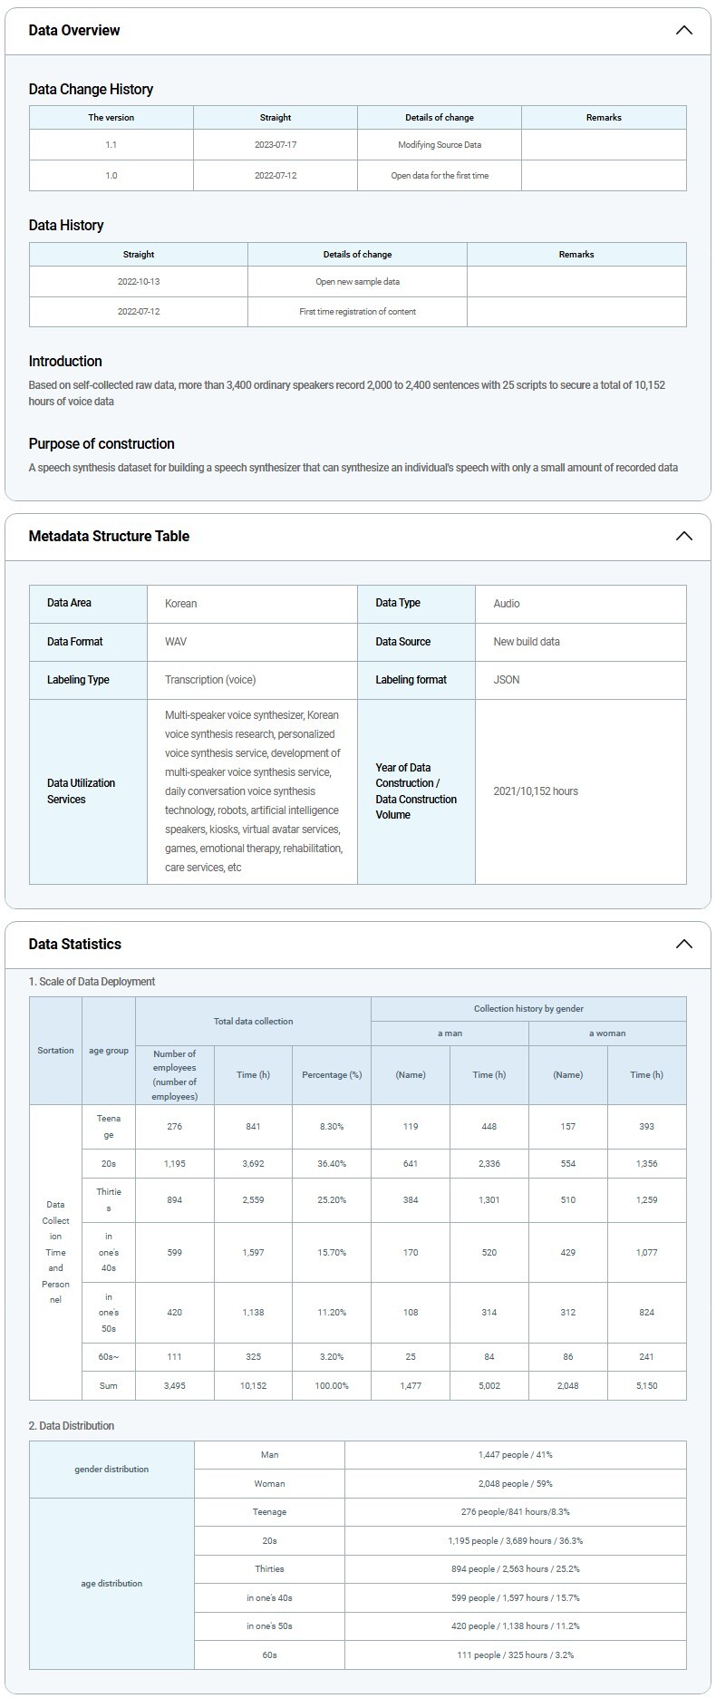Collapse the Data Statistics section chevron
This screenshot has width=716, height=1698.
click(683, 944)
